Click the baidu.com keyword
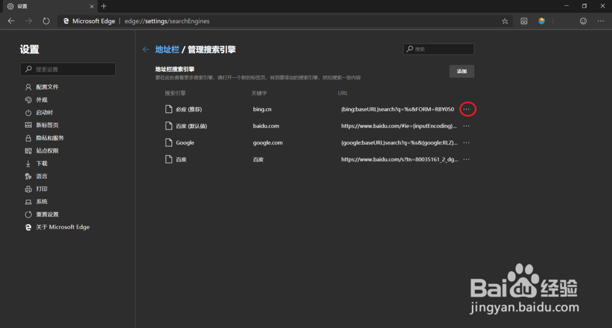The image size is (612, 328). pyautogui.click(x=266, y=126)
